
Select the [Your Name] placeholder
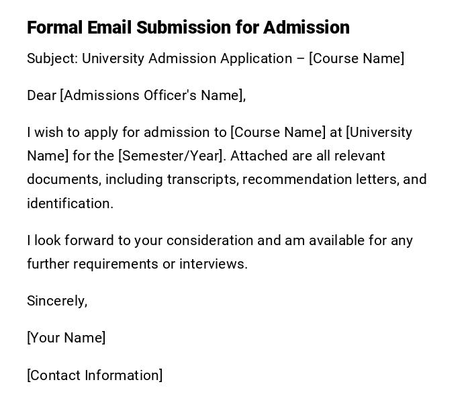[66, 338]
